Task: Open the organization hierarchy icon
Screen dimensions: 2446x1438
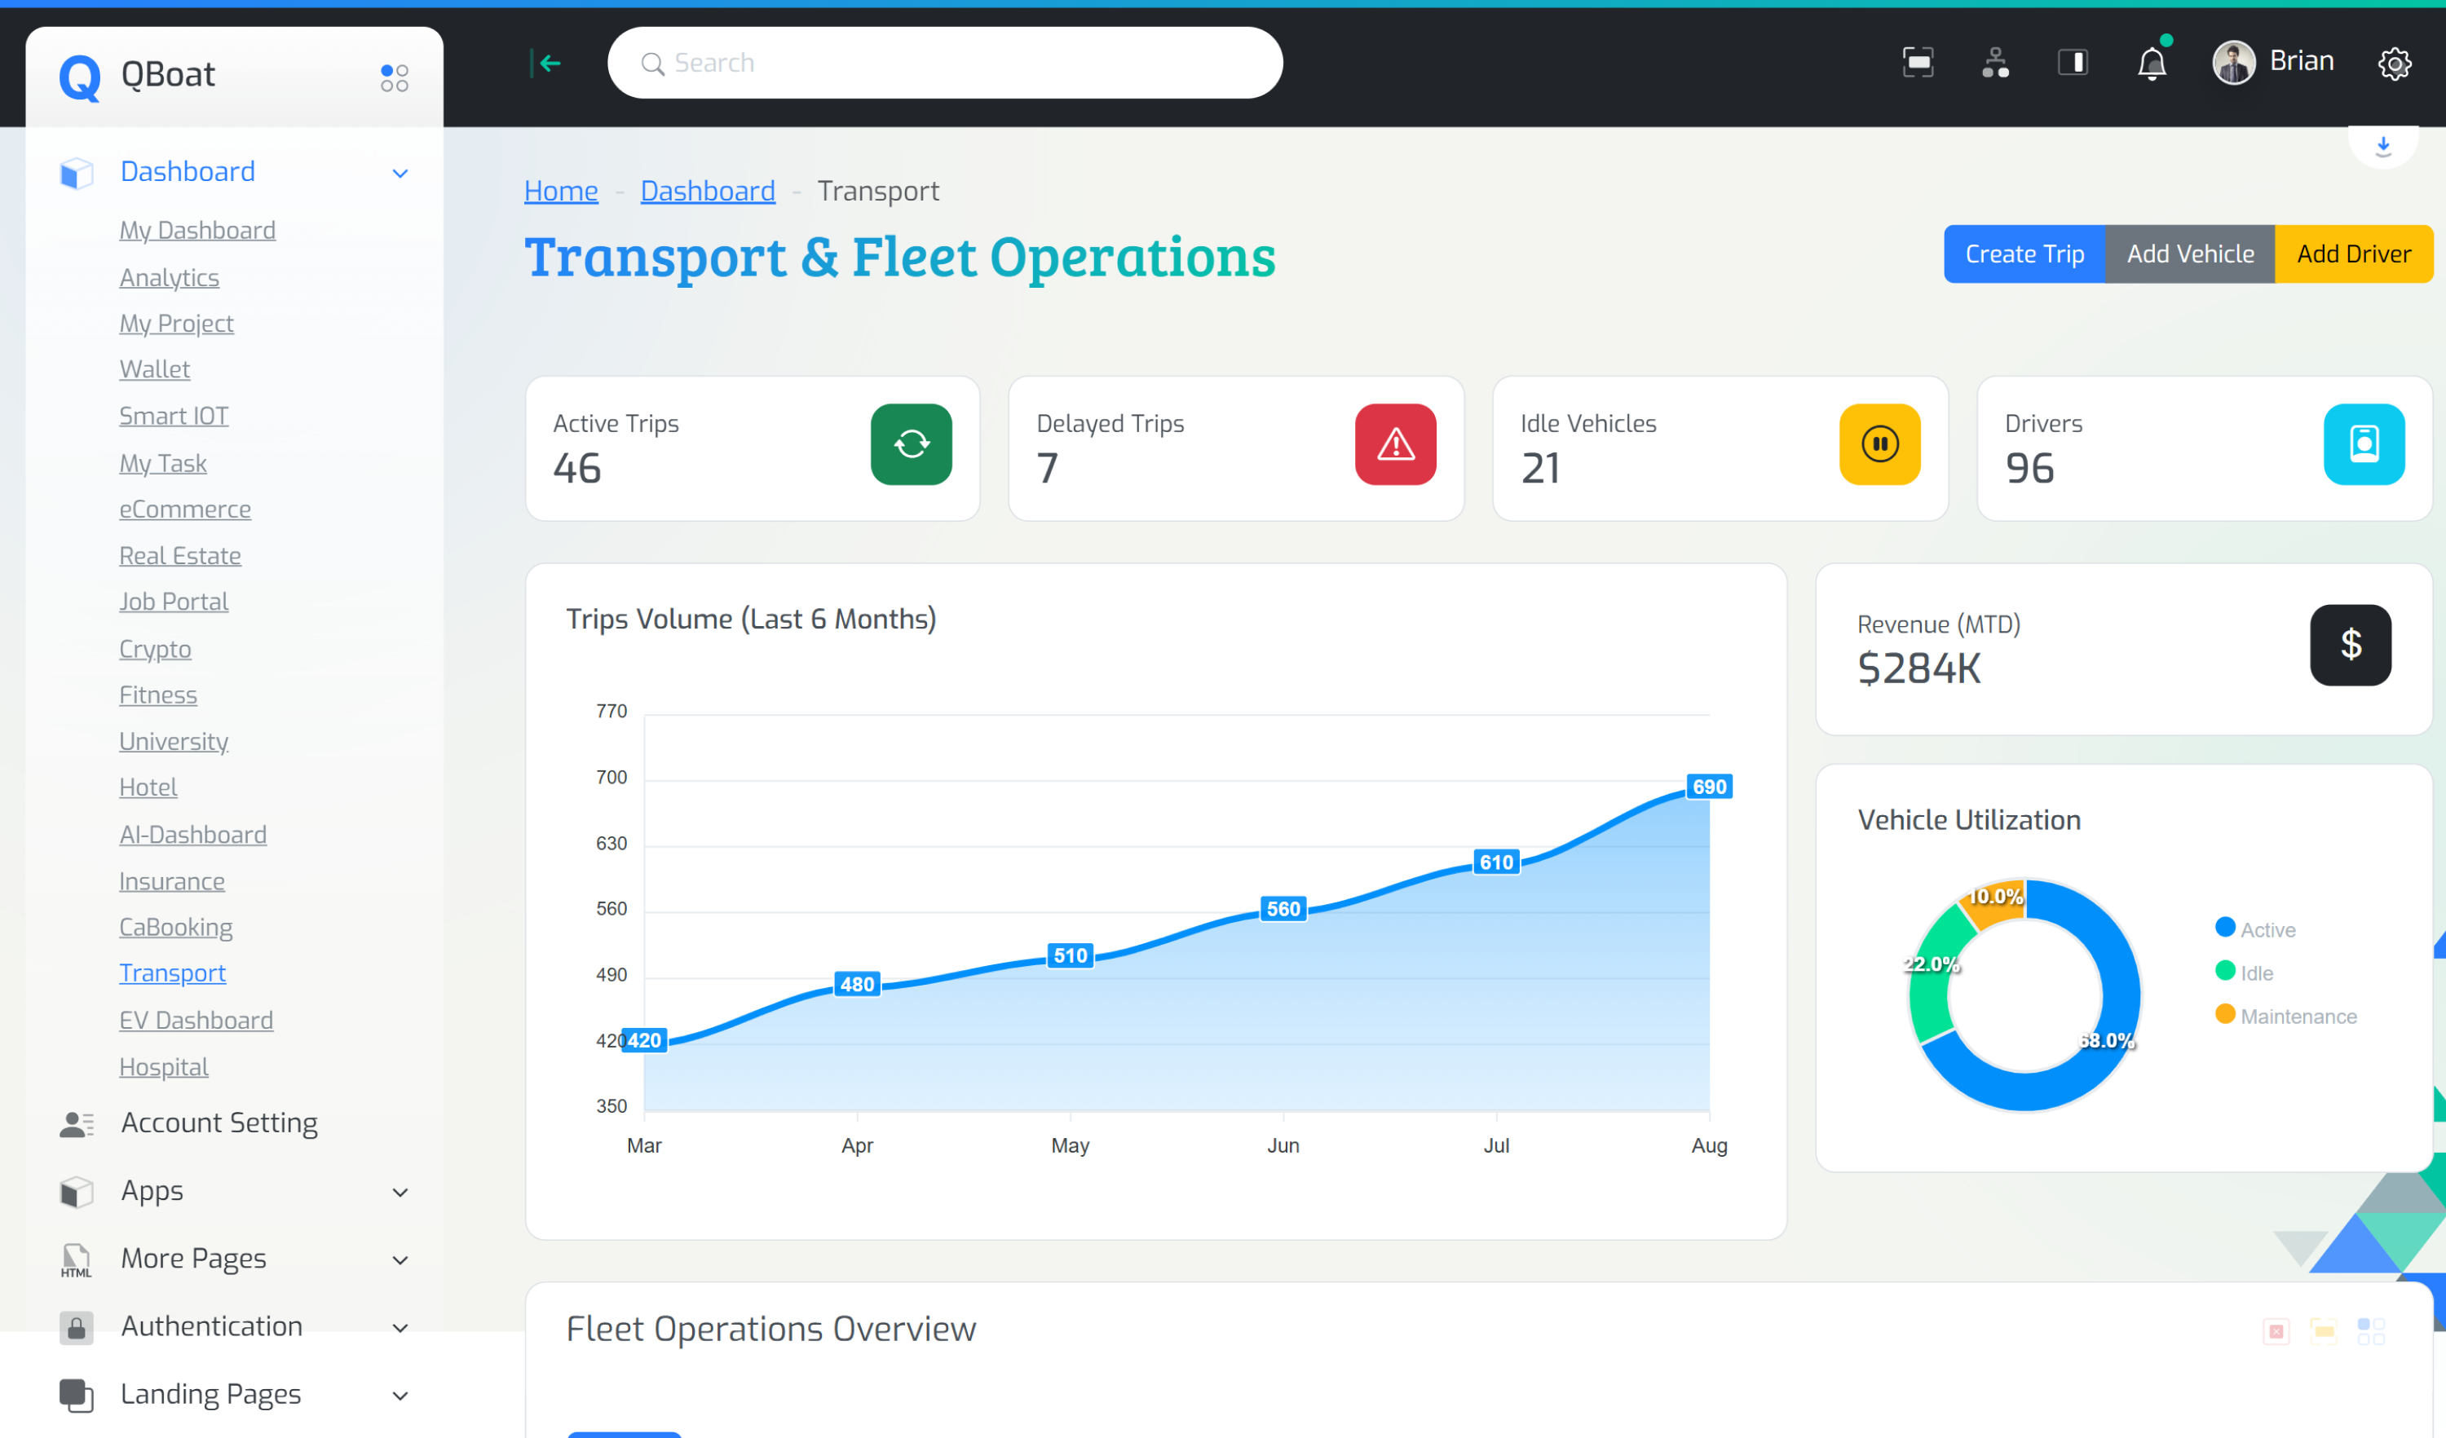Action: [x=1994, y=63]
